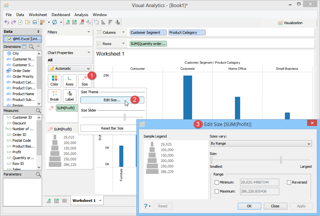Click the connect to data plug icon
This screenshot has width=320, height=216.
pos(42,22)
